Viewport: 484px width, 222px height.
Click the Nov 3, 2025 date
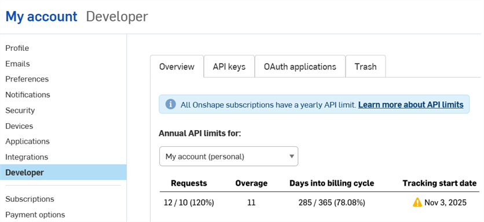pyautogui.click(x=445, y=202)
